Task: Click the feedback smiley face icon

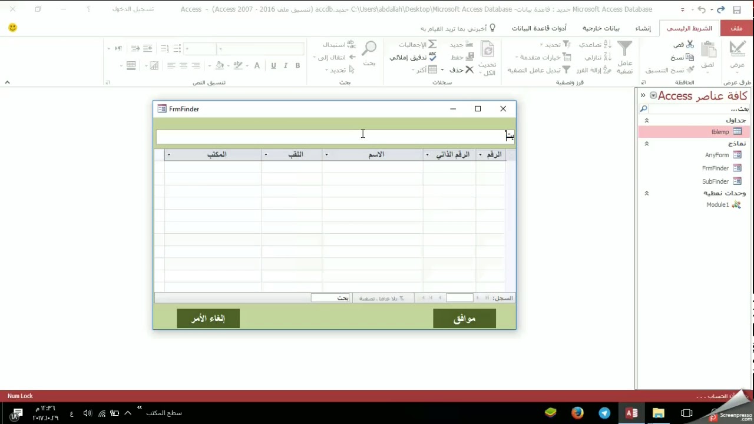Action: click(13, 28)
